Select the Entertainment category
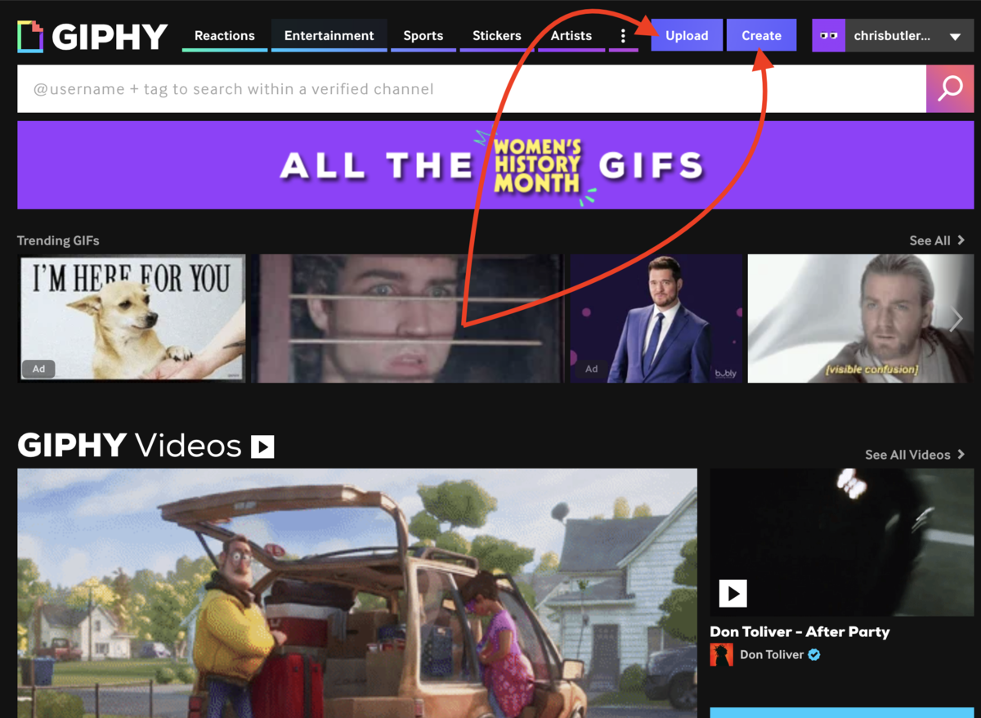Screen dimensions: 981x718 point(329,36)
